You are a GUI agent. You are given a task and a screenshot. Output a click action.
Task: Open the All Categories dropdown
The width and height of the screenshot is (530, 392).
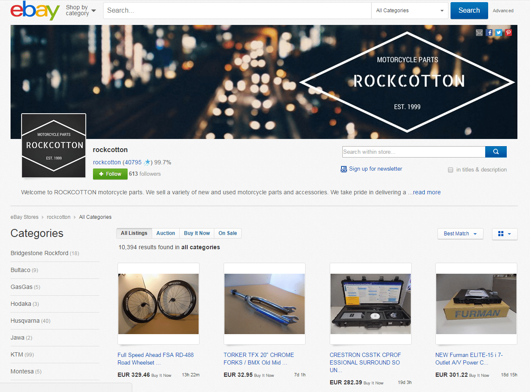pyautogui.click(x=410, y=11)
